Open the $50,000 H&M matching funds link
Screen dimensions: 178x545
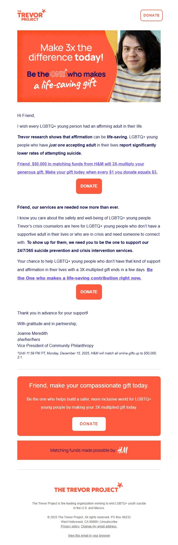coord(87,168)
